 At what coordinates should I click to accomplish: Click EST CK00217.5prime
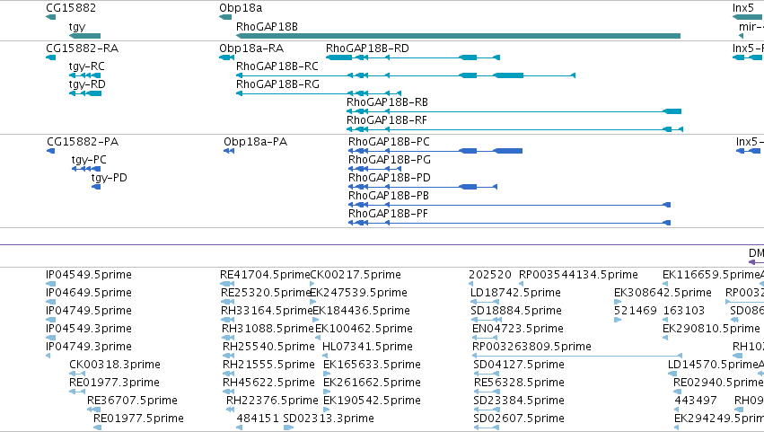click(356, 275)
